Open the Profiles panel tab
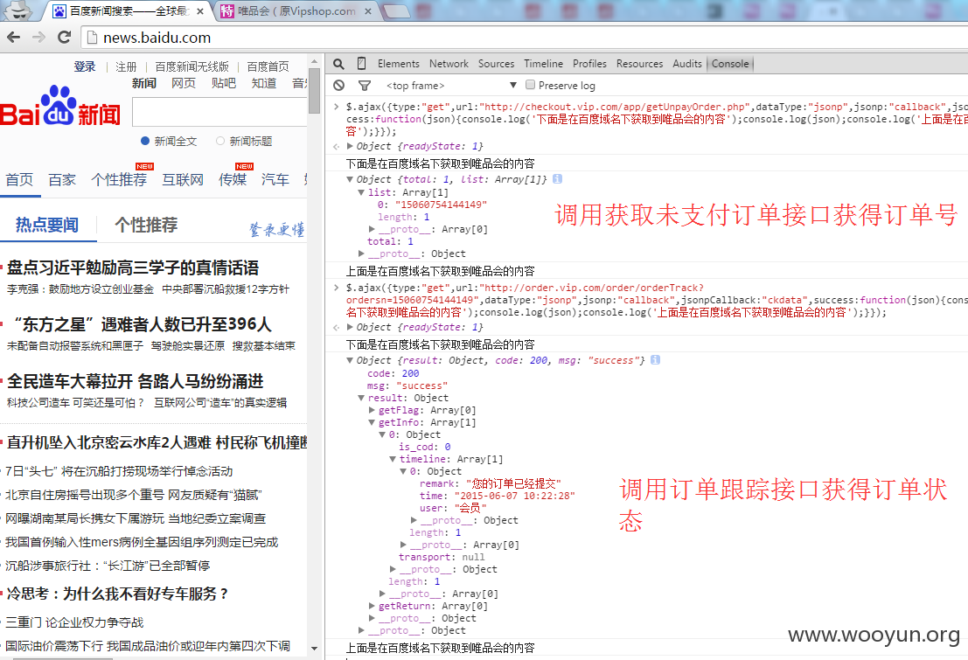The height and width of the screenshot is (660, 968). pyautogui.click(x=589, y=64)
